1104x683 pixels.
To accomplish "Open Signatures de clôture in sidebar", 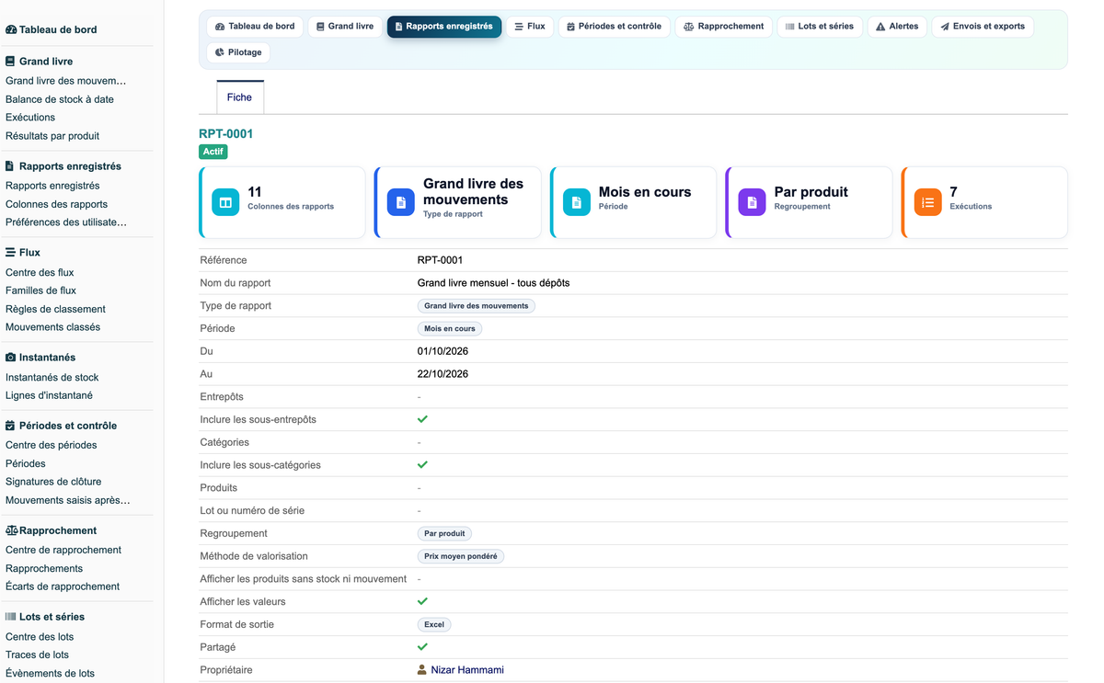I will [53, 482].
